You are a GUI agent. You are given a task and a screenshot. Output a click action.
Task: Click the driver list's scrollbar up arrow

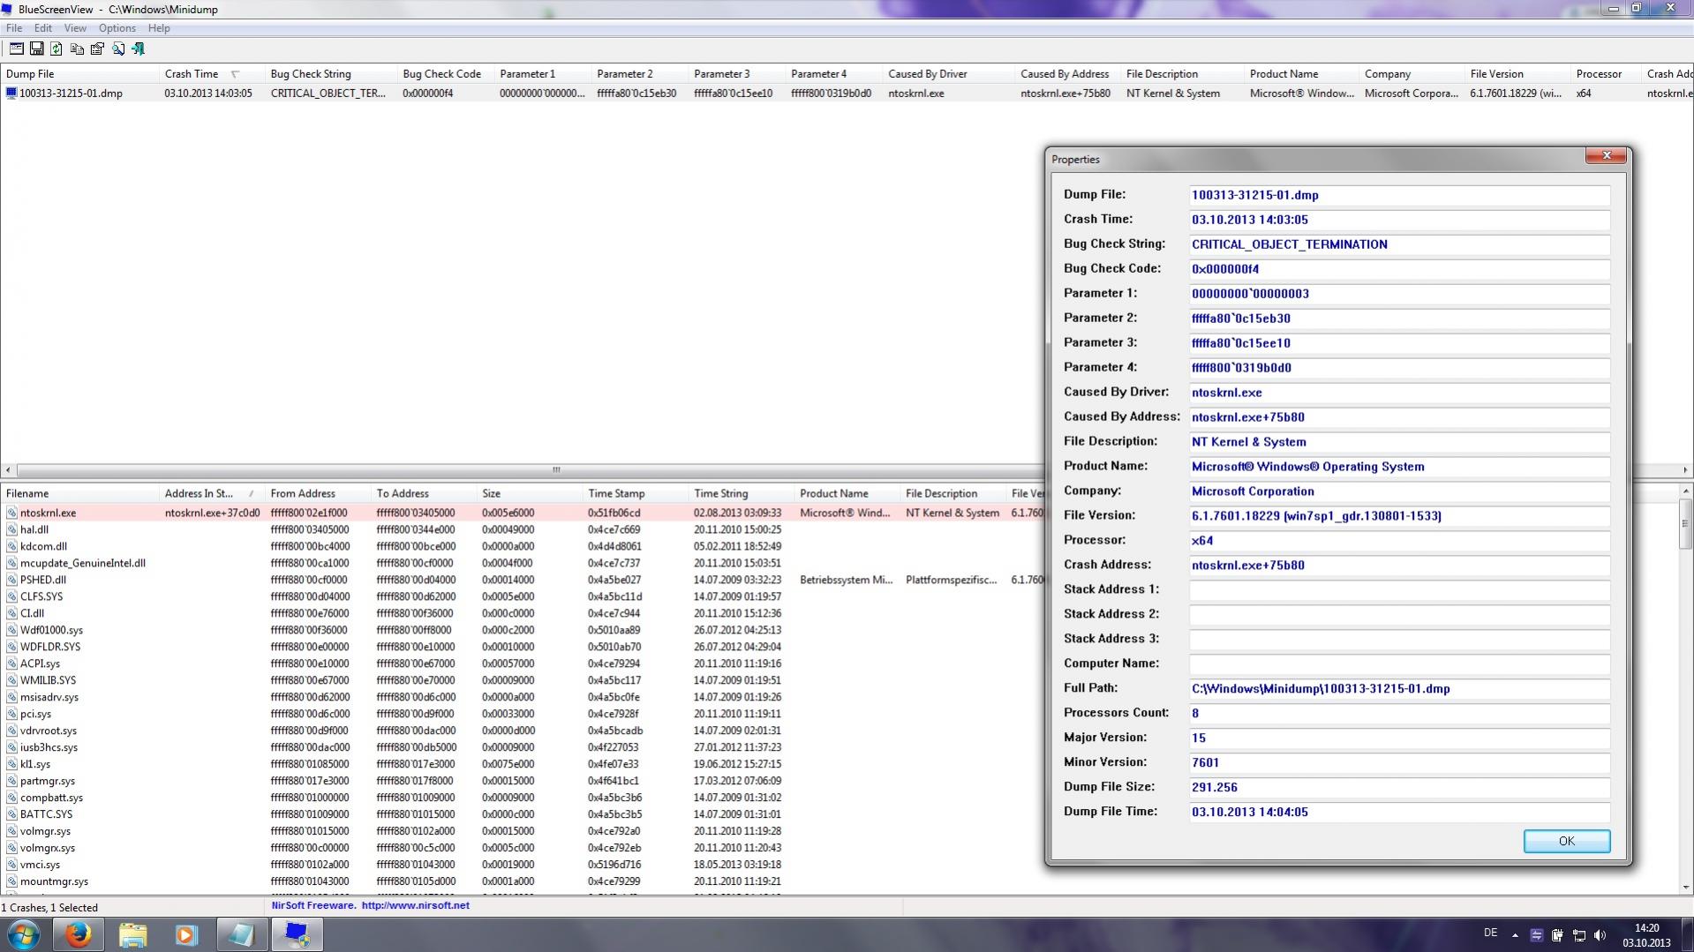[x=1686, y=491]
